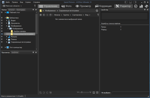Viewport: 150px width, 98px height.
Task: Select the Папки tab
Action: pos(4,10)
